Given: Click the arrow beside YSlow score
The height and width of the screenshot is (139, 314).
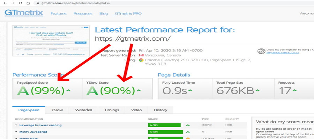Looking at the screenshot, I should pyautogui.click(x=139, y=91).
